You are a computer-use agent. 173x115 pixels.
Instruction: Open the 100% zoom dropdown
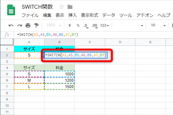[x=54, y=25]
